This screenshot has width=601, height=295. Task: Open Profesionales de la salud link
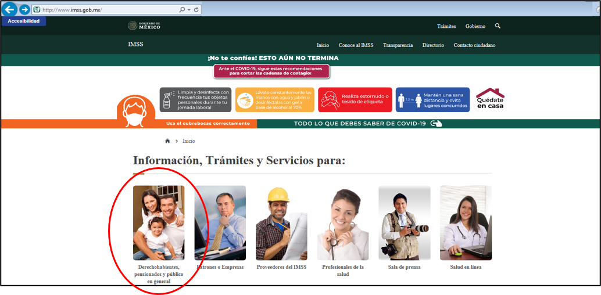(343, 271)
